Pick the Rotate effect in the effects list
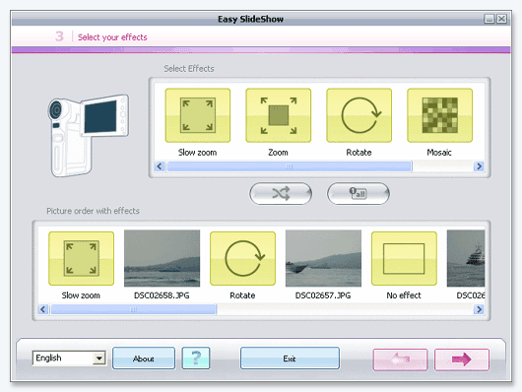Screen dimensions: 522x392 point(359,115)
